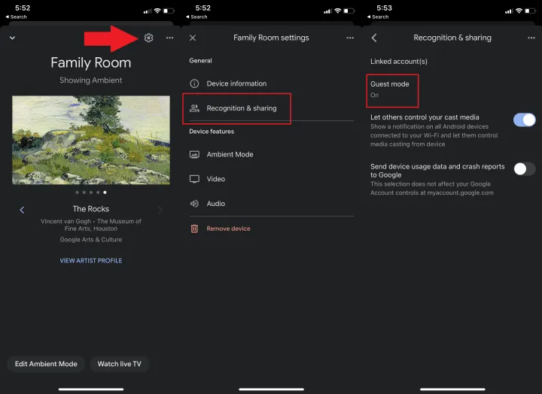Close the Family Room settings screen

[193, 38]
